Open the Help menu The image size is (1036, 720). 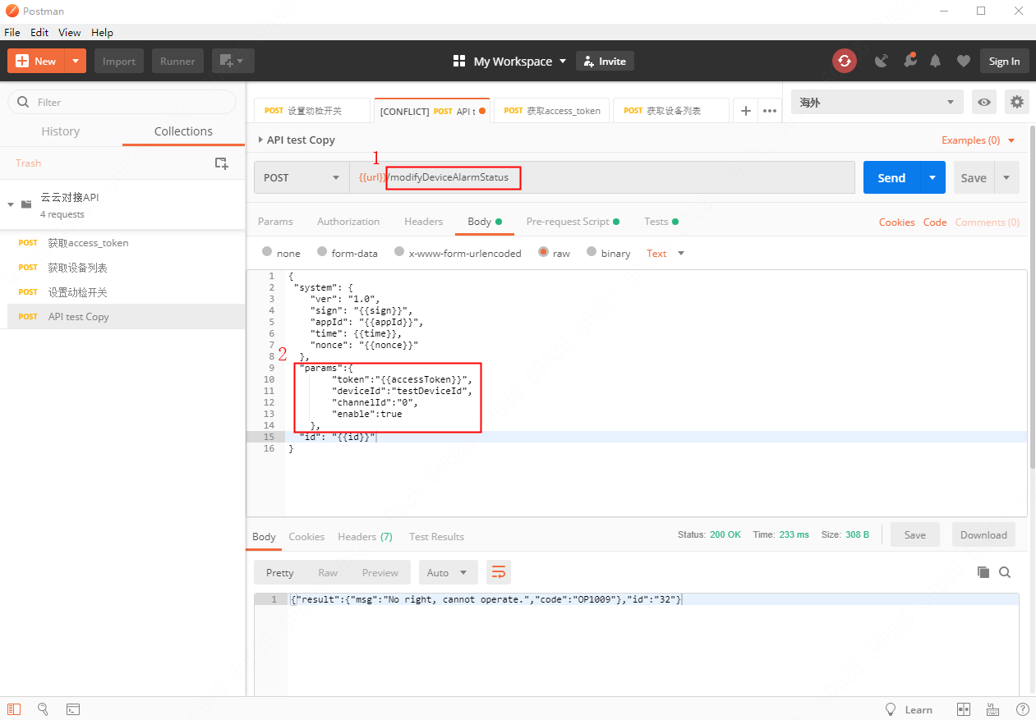pyautogui.click(x=103, y=32)
